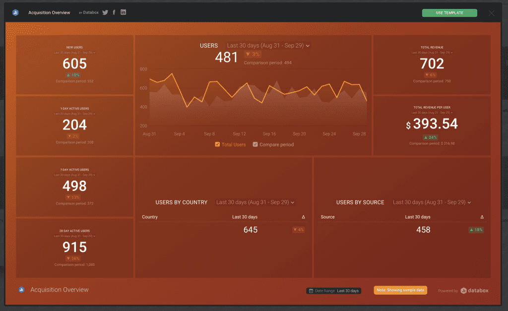Open the Powered by databox logo link

pyautogui.click(x=474, y=291)
